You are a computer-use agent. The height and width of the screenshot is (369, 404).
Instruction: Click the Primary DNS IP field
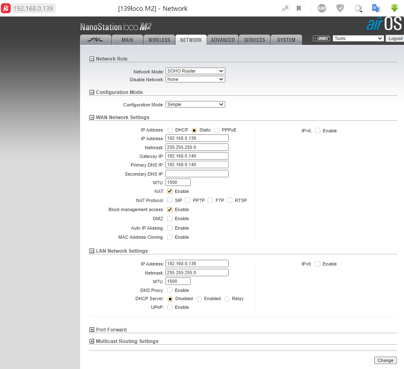pos(197,165)
